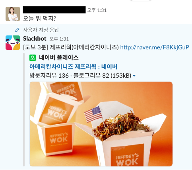The image size is (192, 170).
Task: Open the naver.me/F8KkjGuP link
Action: tap(155, 47)
